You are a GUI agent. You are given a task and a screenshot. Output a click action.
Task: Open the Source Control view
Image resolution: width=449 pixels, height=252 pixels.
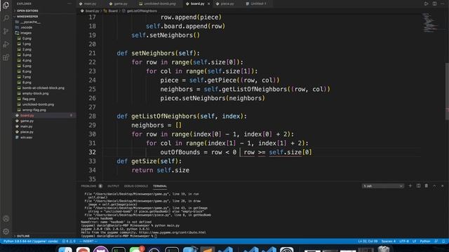[x=6, y=31]
